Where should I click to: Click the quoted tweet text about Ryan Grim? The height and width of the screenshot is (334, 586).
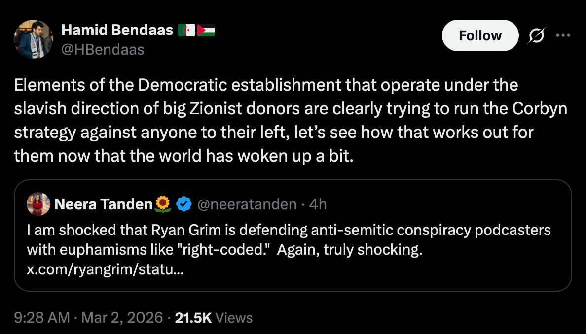pos(289,239)
